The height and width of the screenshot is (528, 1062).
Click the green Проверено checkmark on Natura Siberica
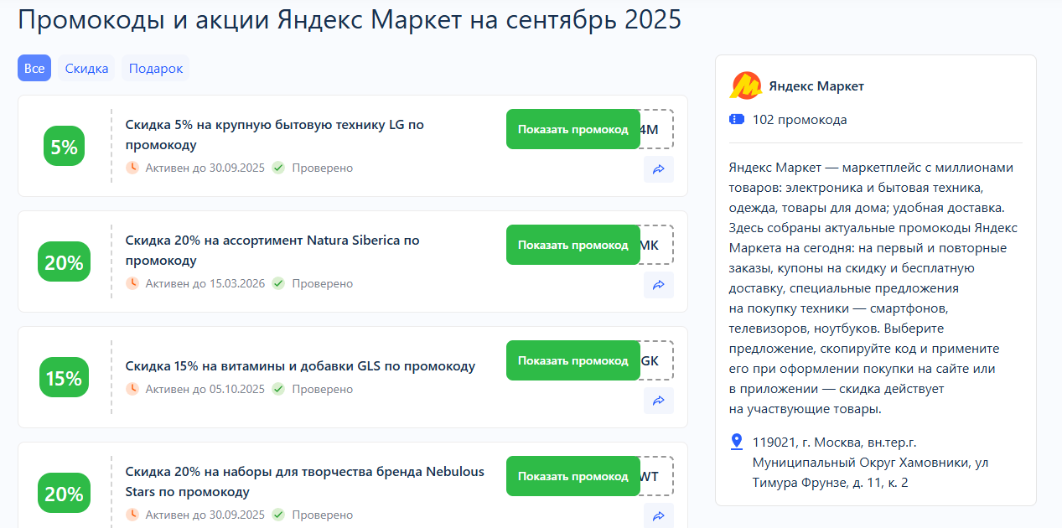pyautogui.click(x=278, y=284)
